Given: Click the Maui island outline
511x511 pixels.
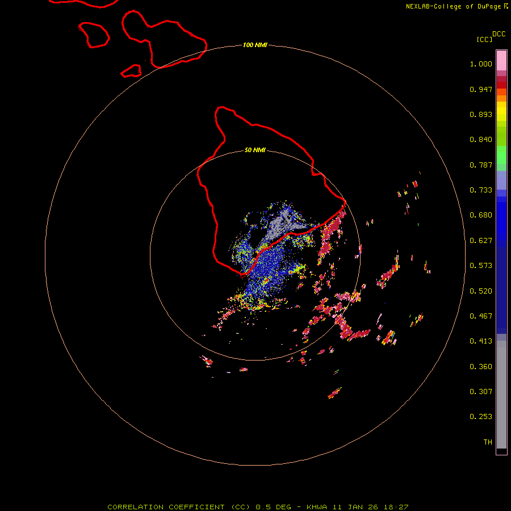Looking at the screenshot, I should click(164, 39).
